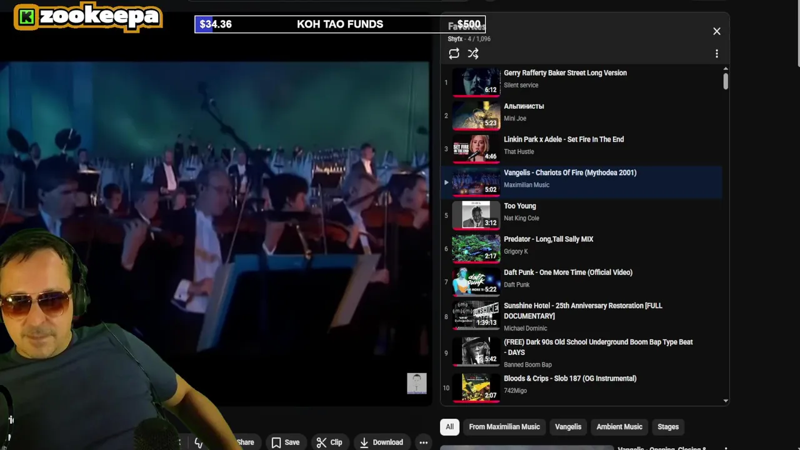This screenshot has width=800, height=450.
Task: Open Set Fire In The End thumbnail
Action: (476, 148)
